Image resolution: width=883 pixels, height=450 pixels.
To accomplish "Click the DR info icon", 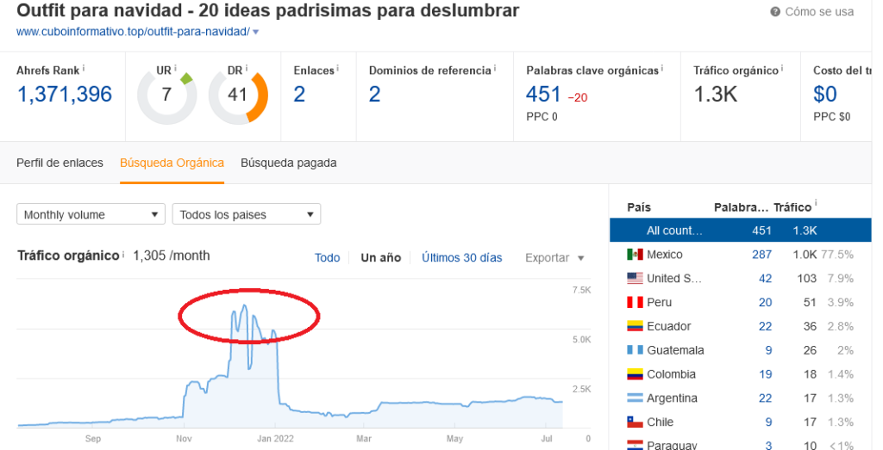I will 246,68.
